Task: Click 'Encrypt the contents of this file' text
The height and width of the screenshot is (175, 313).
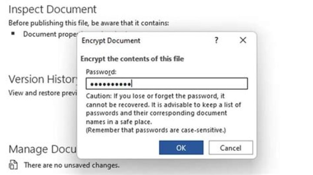Action: point(133,58)
